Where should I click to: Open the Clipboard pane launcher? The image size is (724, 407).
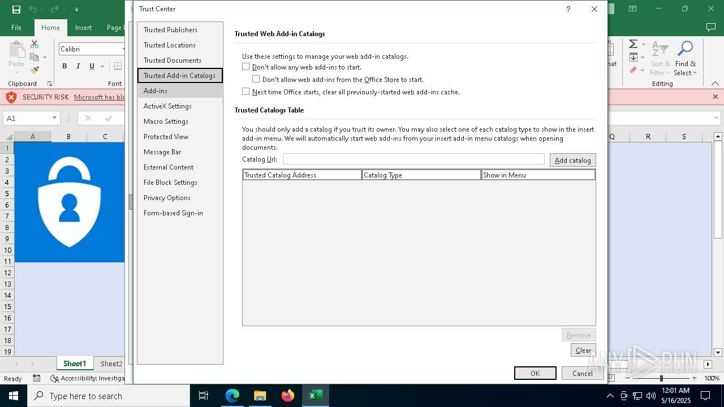(50, 84)
